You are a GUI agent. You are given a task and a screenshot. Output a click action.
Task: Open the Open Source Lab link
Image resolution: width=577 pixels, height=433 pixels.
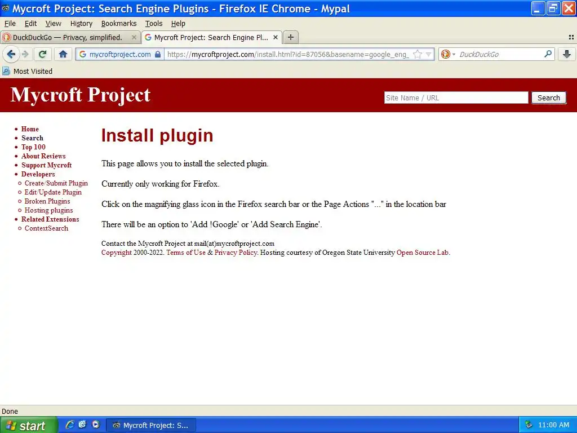[x=423, y=253]
